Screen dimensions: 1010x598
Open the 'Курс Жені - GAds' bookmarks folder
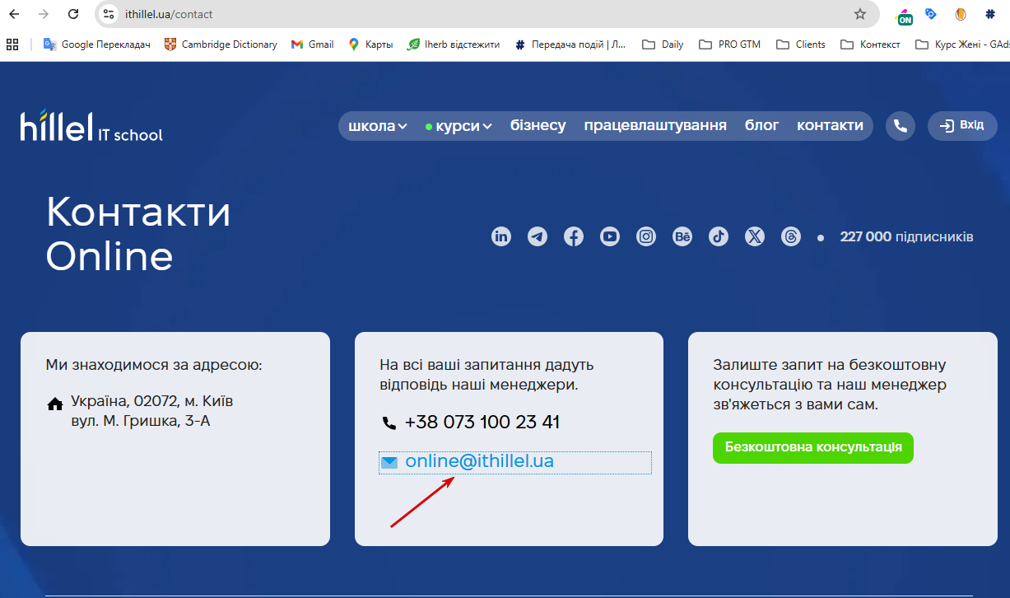pos(961,44)
